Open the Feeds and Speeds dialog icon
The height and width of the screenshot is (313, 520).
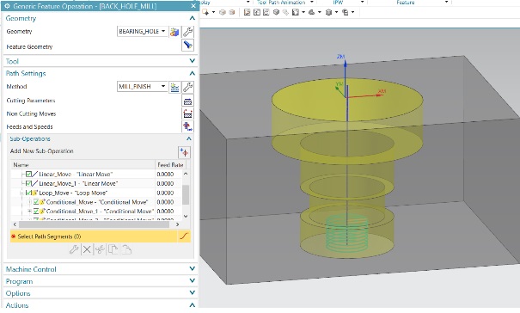[187, 126]
